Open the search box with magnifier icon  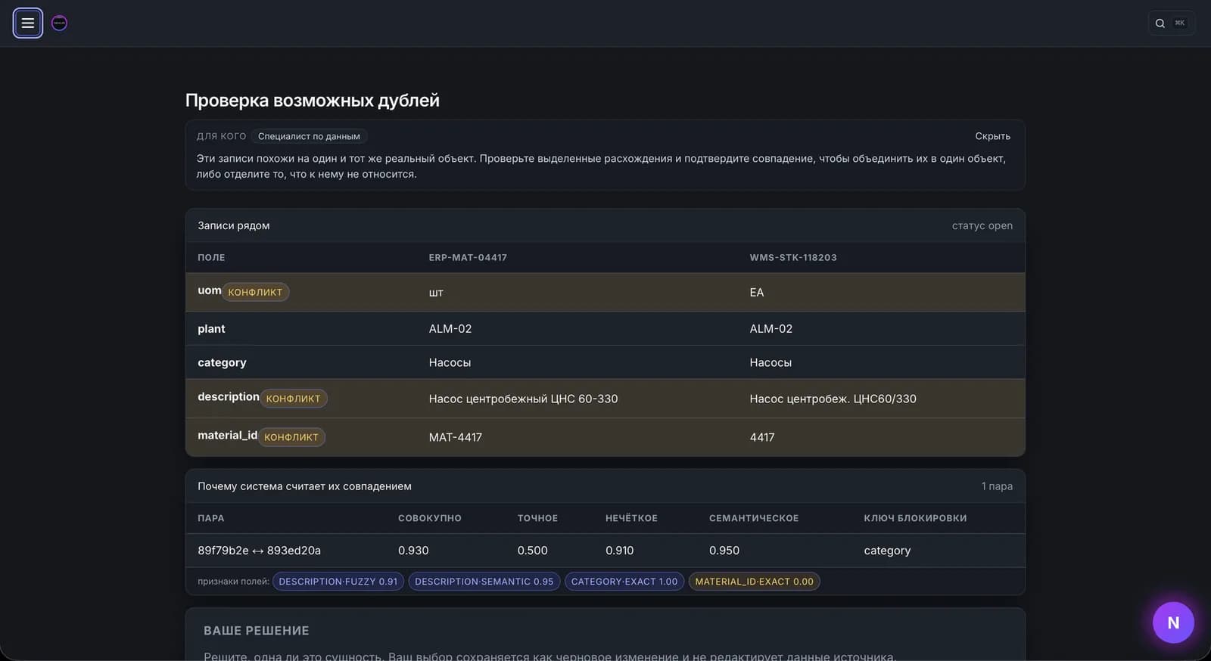click(x=1171, y=23)
